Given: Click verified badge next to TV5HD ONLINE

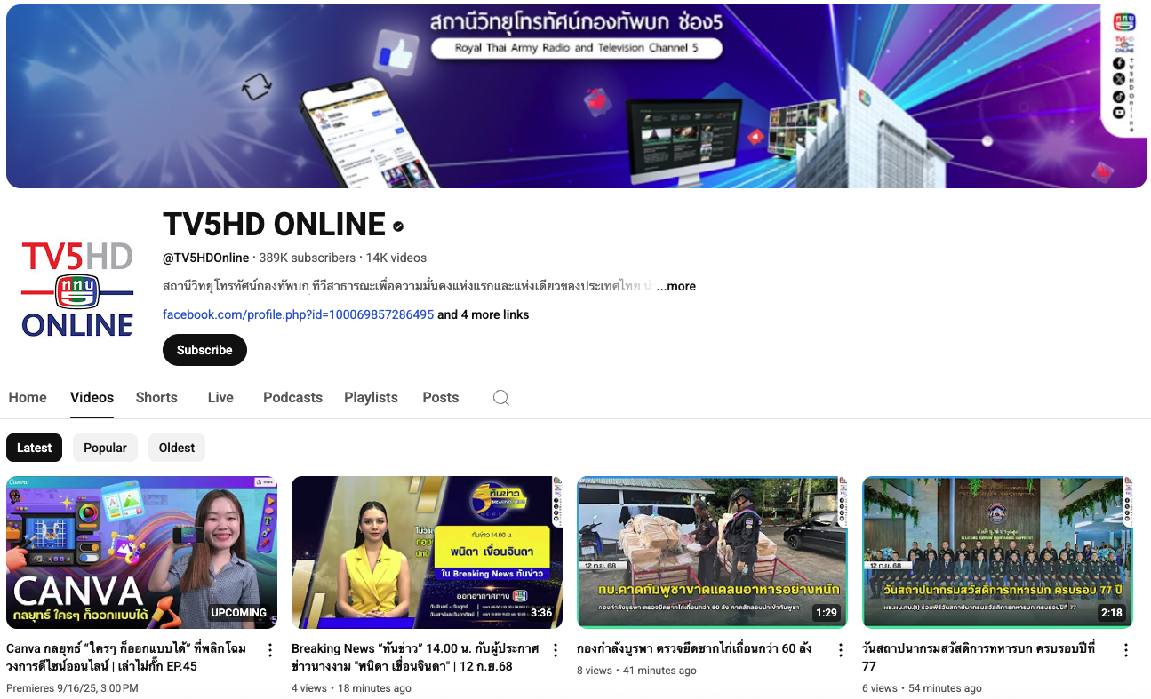Looking at the screenshot, I should point(399,226).
